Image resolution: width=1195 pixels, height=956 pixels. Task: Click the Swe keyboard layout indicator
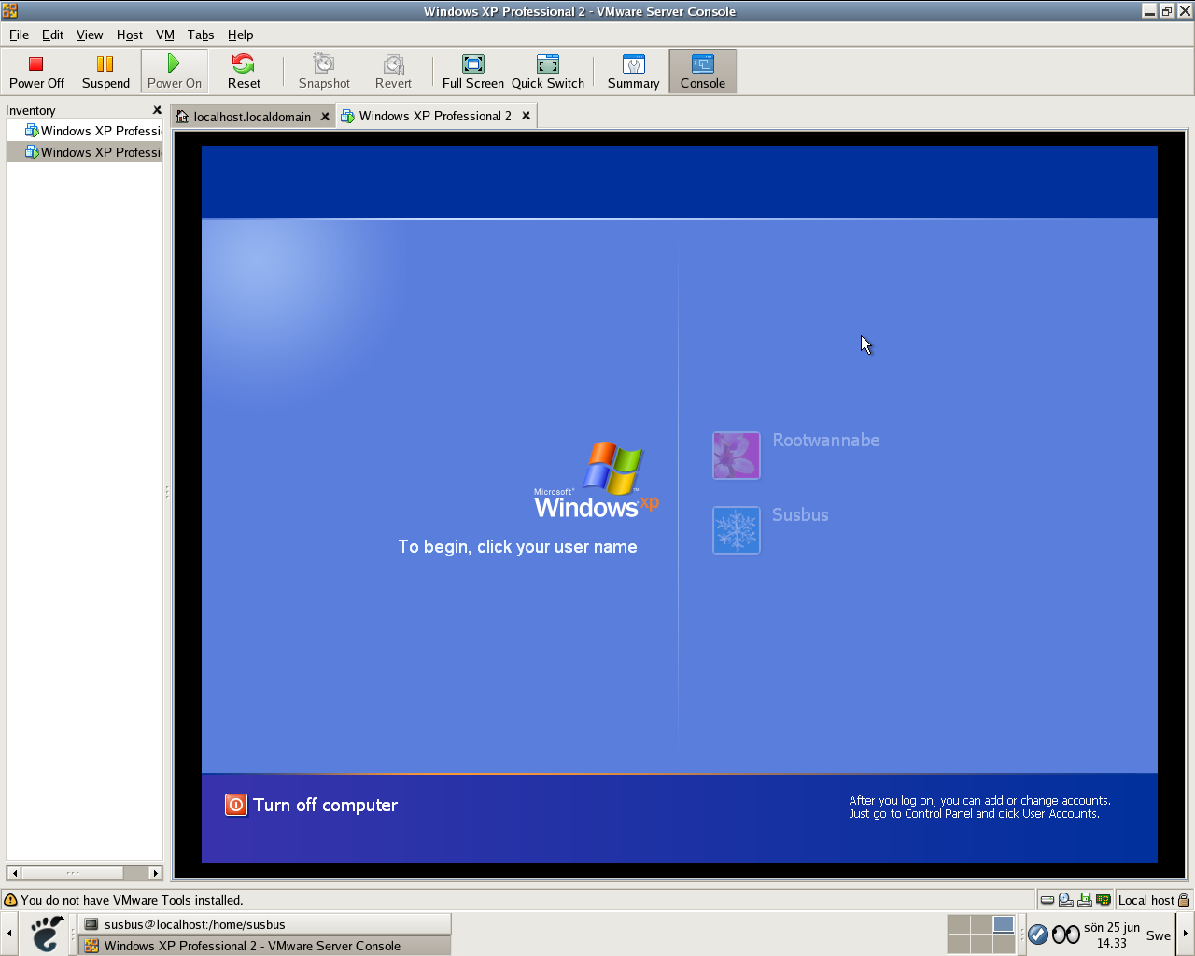click(1159, 935)
